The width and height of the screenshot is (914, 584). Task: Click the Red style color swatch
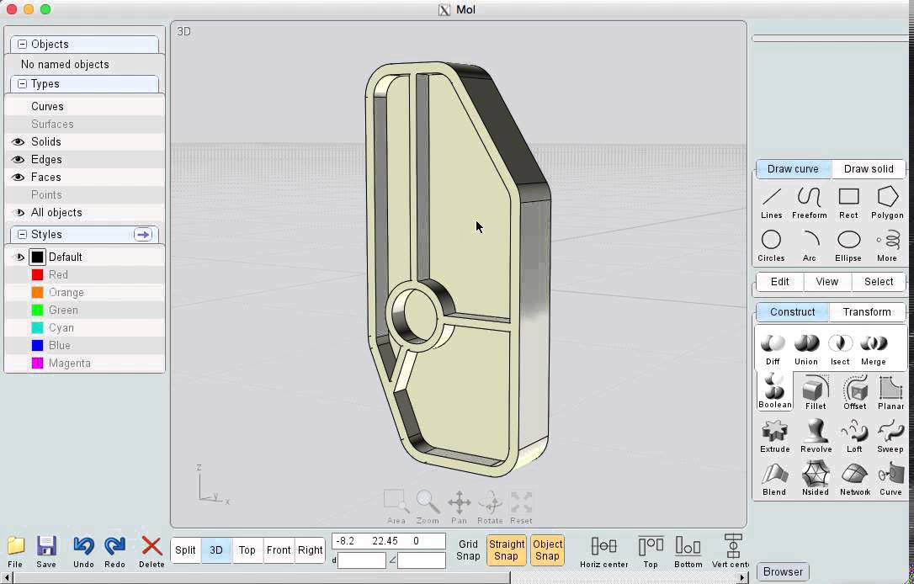37,275
